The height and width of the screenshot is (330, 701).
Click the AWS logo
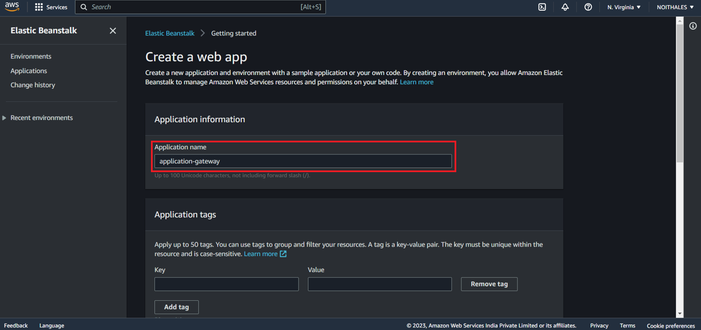pyautogui.click(x=12, y=6)
